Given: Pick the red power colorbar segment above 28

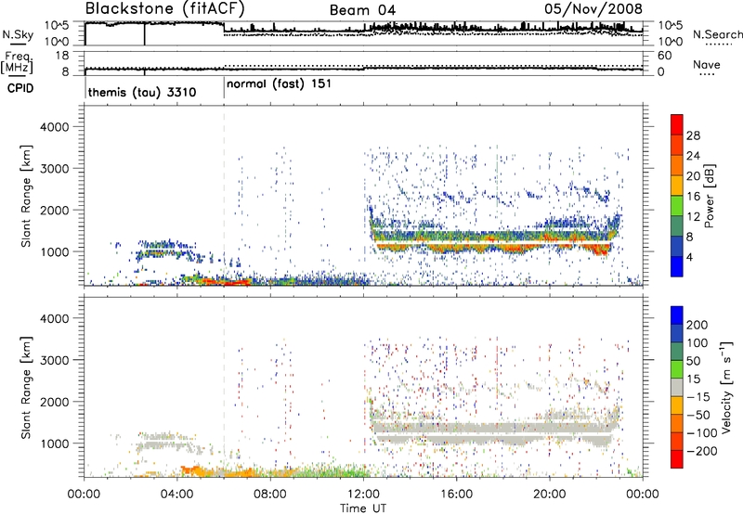Looking at the screenshot, I should point(677,124).
